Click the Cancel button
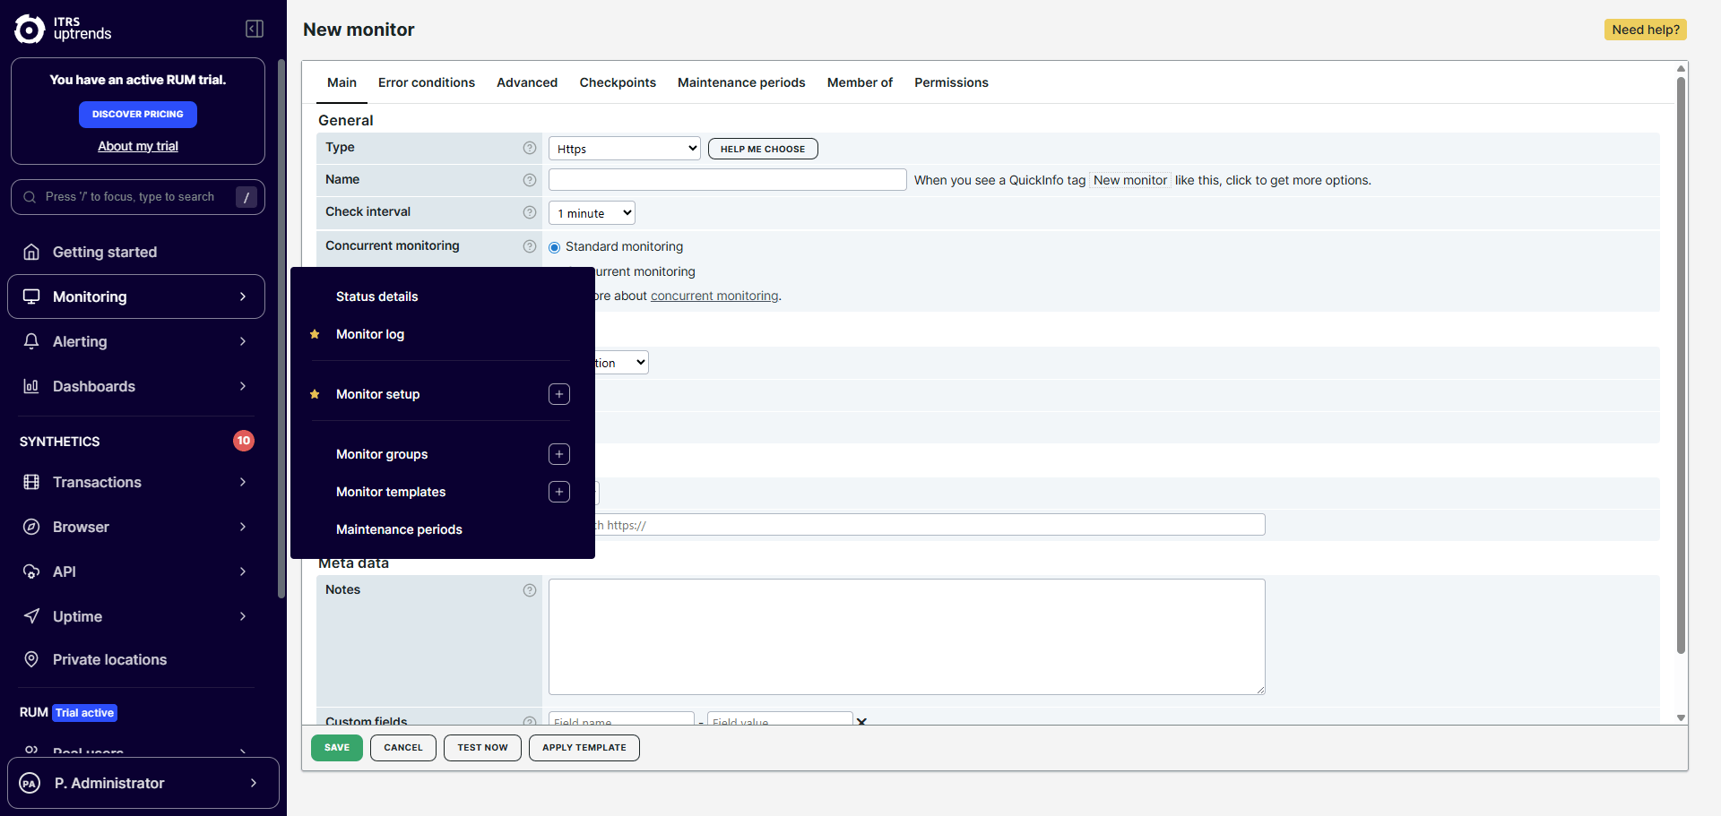1721x816 pixels. tap(403, 748)
